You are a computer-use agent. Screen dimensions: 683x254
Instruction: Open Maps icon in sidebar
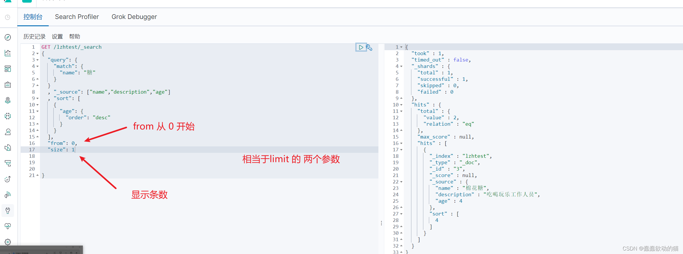coord(8,100)
